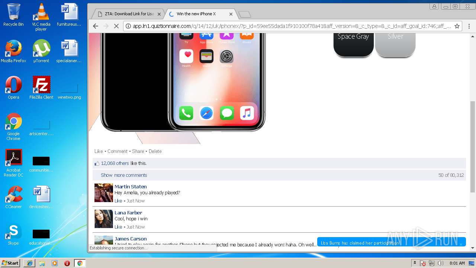Open the winetwo.png file icon
This screenshot has height=268, width=476.
point(69,91)
